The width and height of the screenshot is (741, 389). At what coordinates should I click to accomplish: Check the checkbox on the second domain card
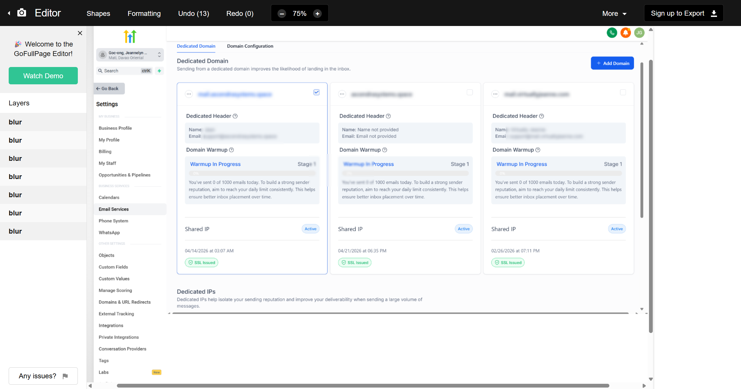click(x=470, y=92)
